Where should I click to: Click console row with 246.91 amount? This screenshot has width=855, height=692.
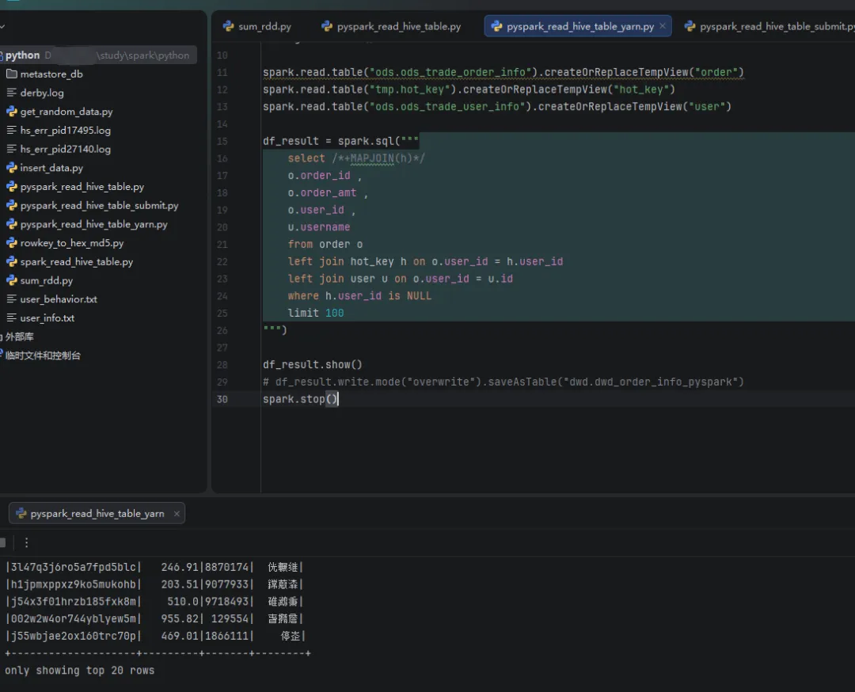[x=154, y=567]
